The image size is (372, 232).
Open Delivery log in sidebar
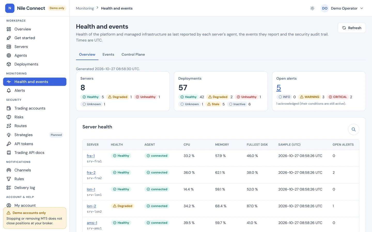click(35, 188)
